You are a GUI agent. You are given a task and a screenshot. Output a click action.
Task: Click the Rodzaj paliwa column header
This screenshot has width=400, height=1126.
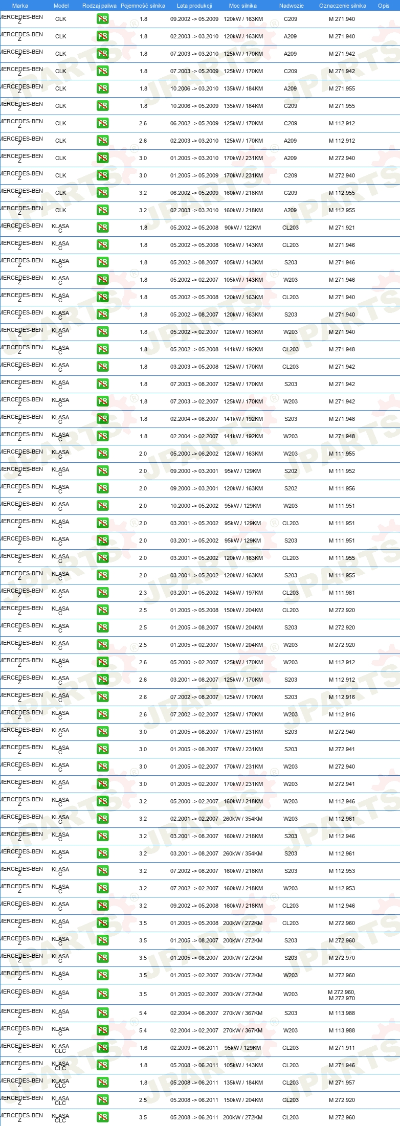click(99, 6)
